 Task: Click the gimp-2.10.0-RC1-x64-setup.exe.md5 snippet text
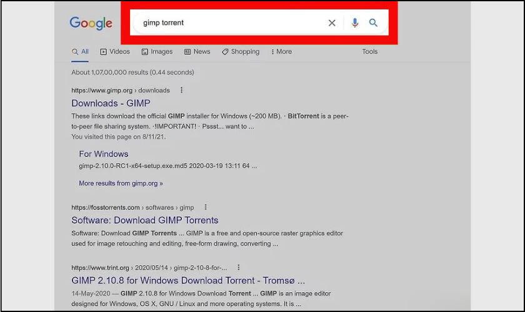click(167, 166)
